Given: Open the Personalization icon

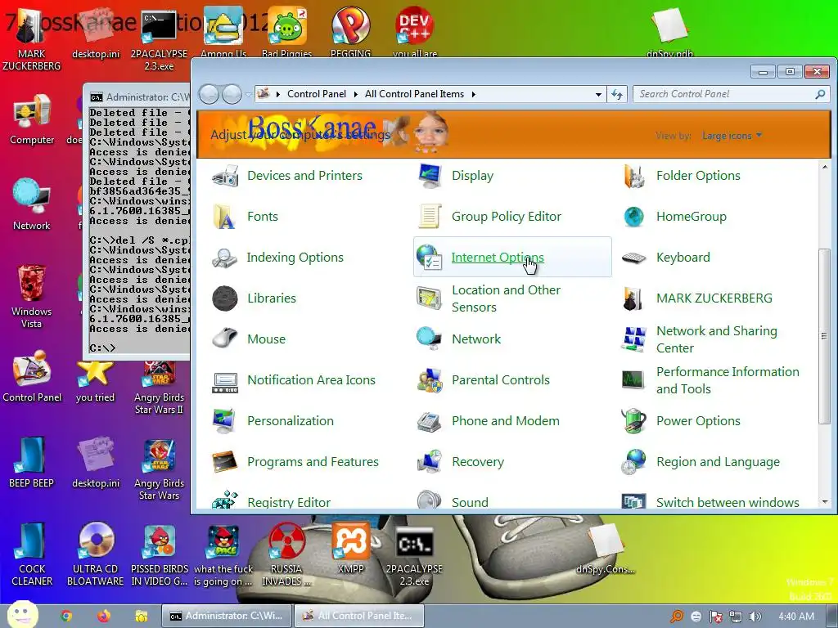Looking at the screenshot, I should [225, 421].
